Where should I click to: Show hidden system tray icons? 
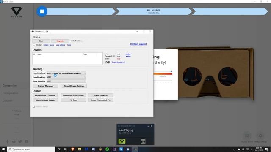point(234,149)
